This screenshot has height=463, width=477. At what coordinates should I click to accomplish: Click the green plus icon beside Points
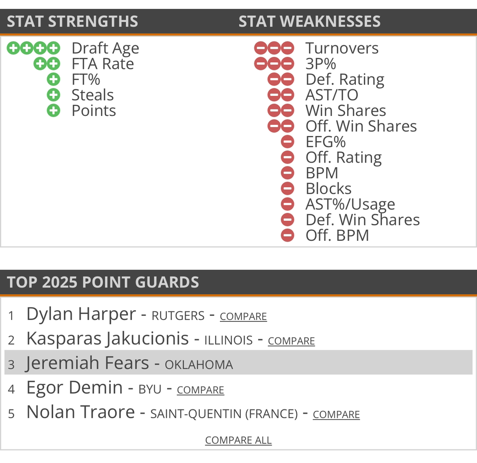tap(54, 110)
